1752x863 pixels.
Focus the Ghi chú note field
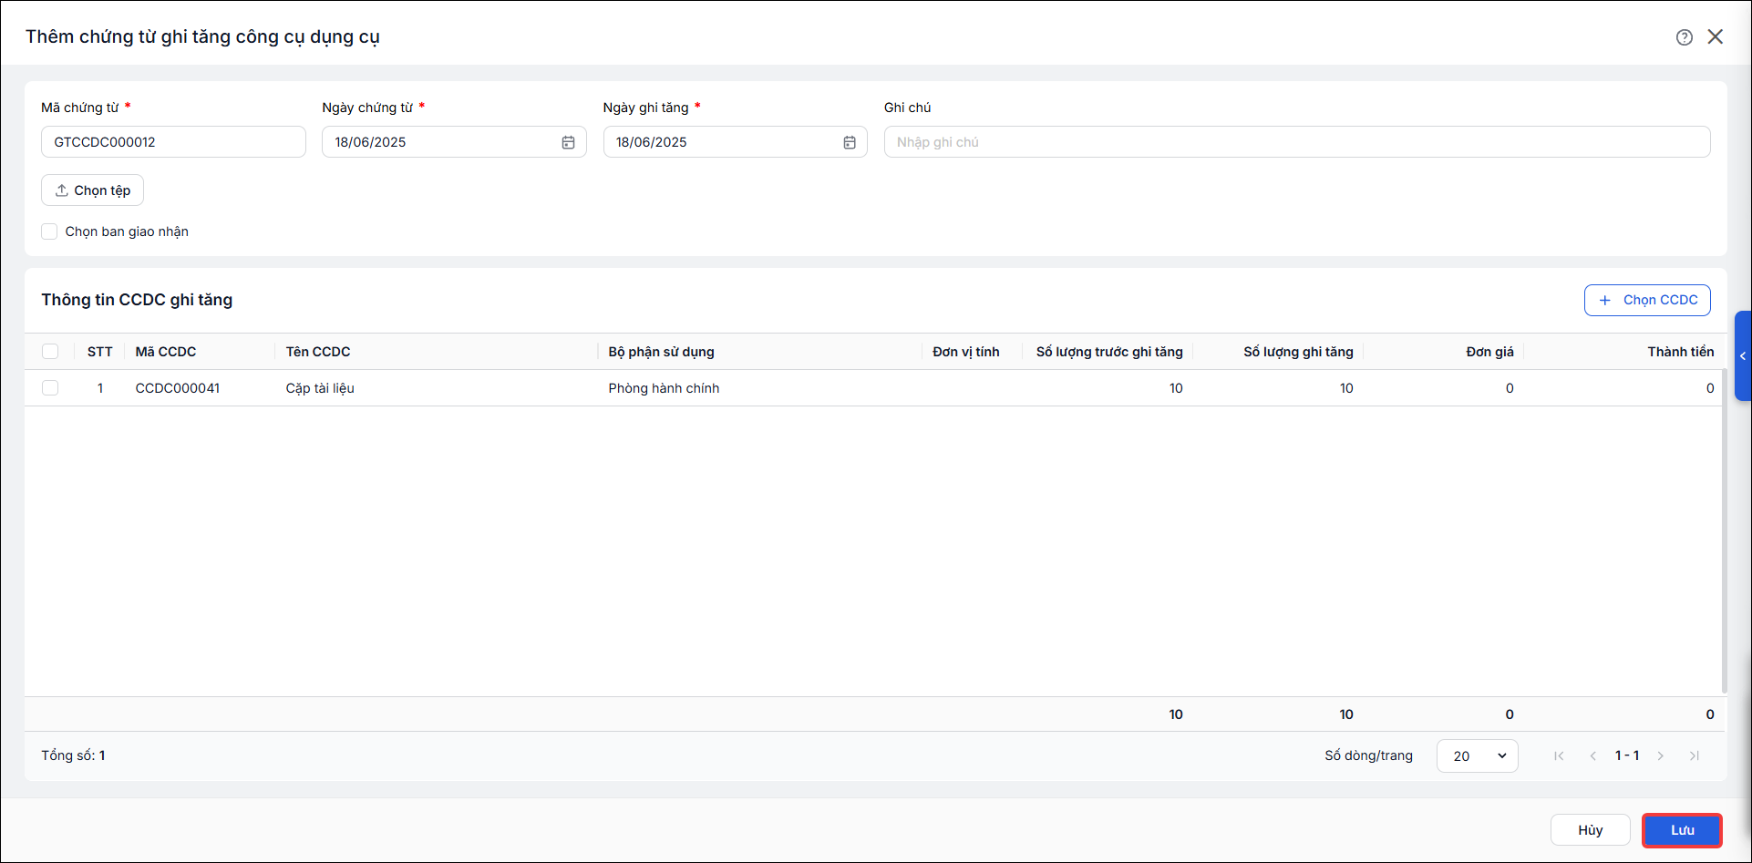click(x=1297, y=142)
